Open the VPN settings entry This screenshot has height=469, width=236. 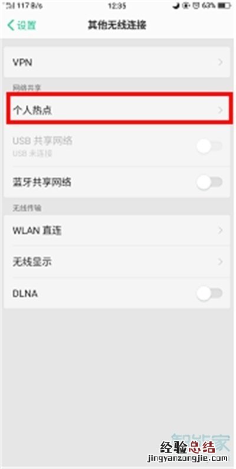pyautogui.click(x=117, y=62)
